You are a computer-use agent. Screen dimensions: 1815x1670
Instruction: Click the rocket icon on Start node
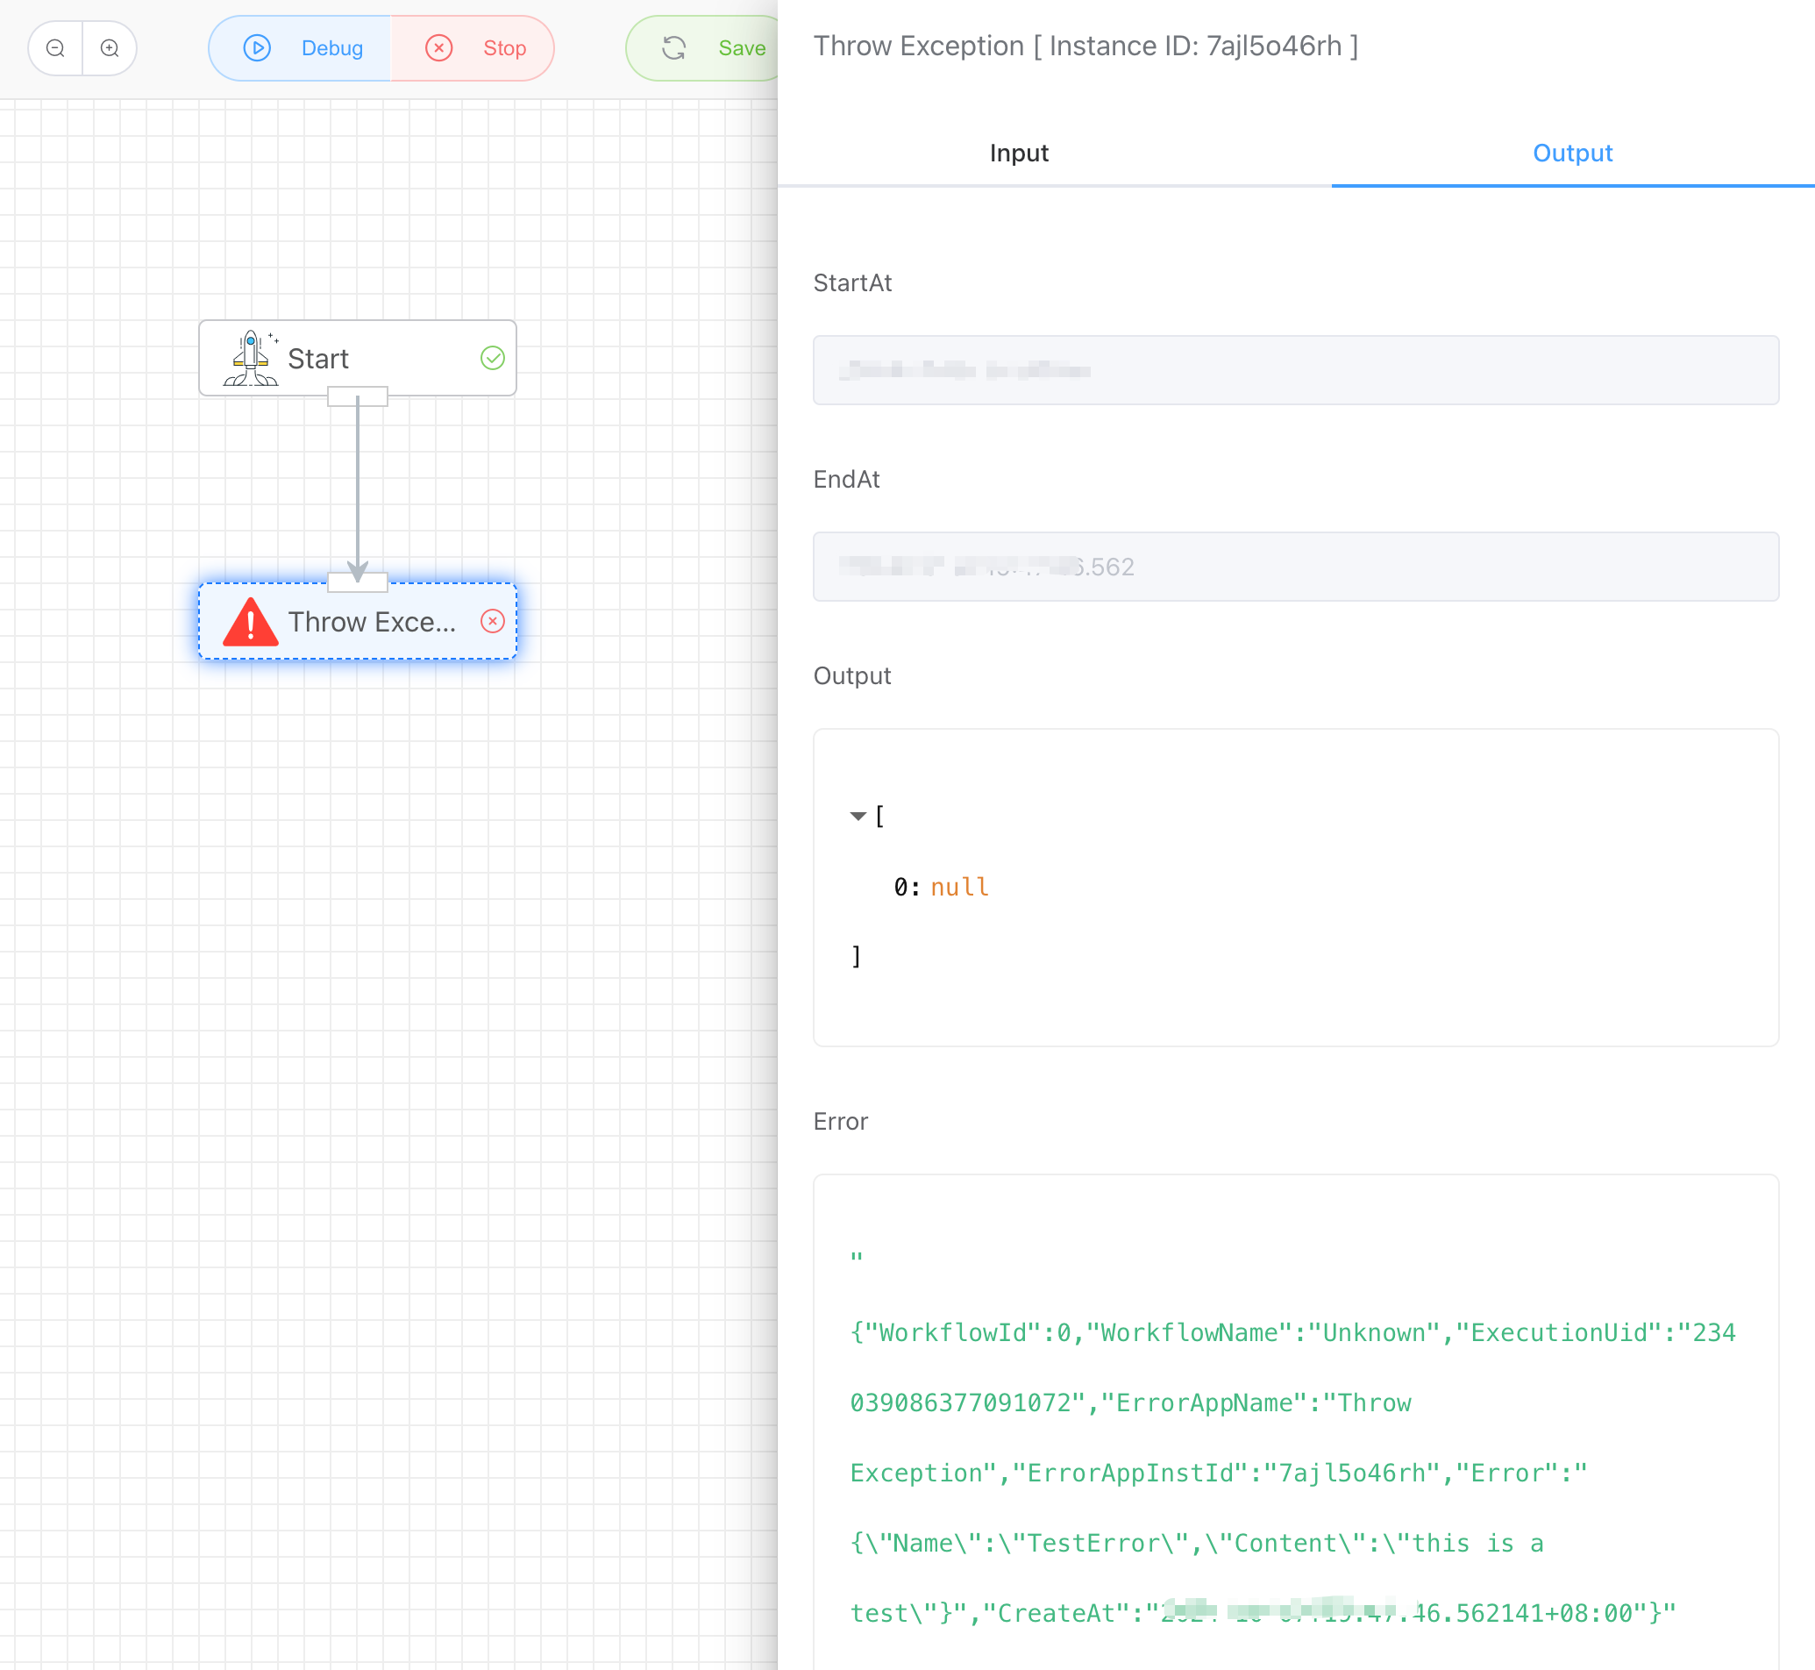tap(250, 359)
